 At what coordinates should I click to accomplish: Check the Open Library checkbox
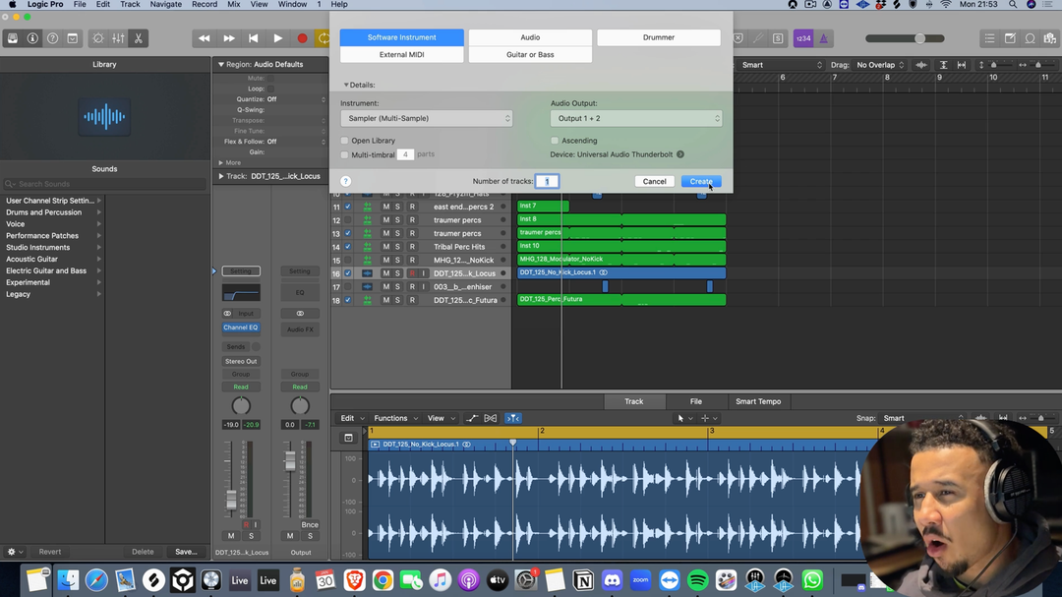click(345, 141)
